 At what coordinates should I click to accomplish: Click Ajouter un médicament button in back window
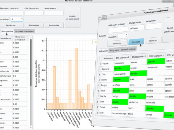coord(73,17)
